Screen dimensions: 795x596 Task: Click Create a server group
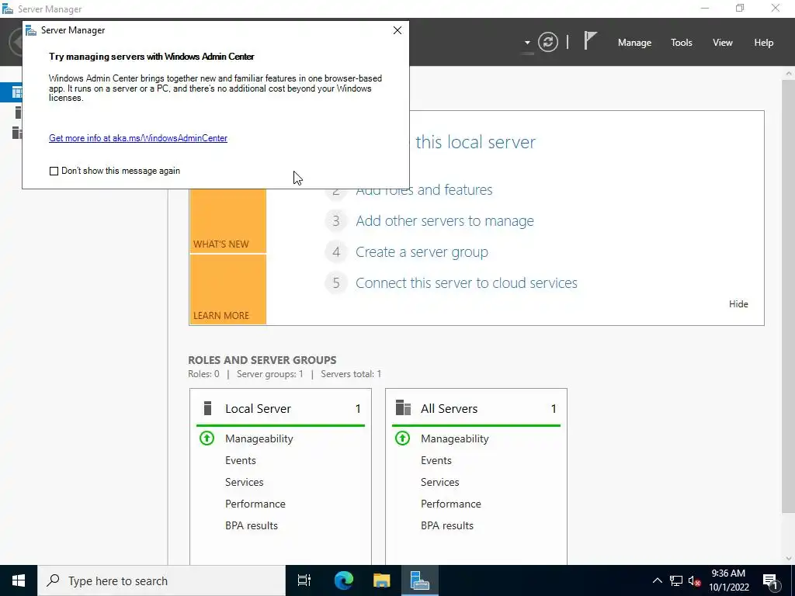[422, 252]
